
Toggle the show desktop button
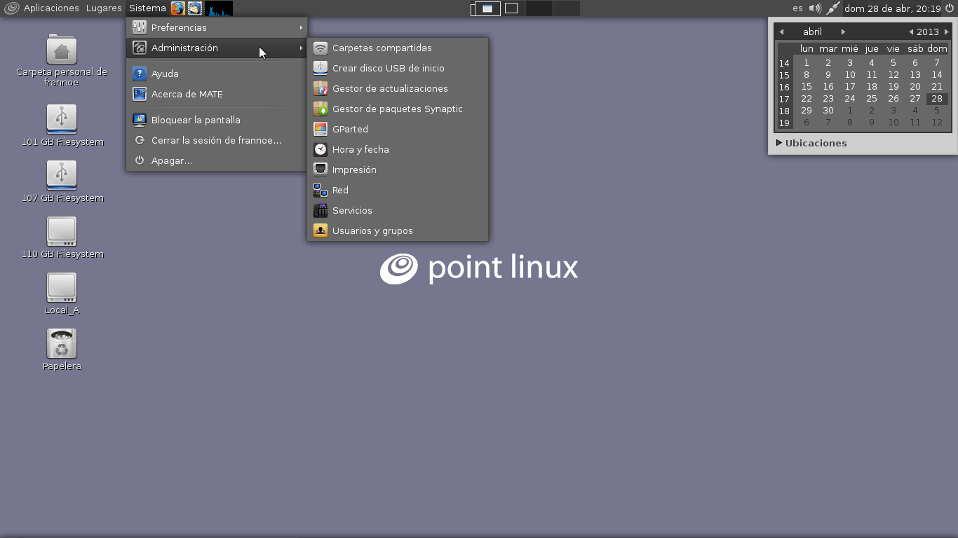point(473,8)
